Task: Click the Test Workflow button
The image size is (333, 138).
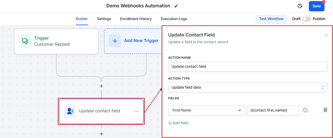Action: [271, 19]
